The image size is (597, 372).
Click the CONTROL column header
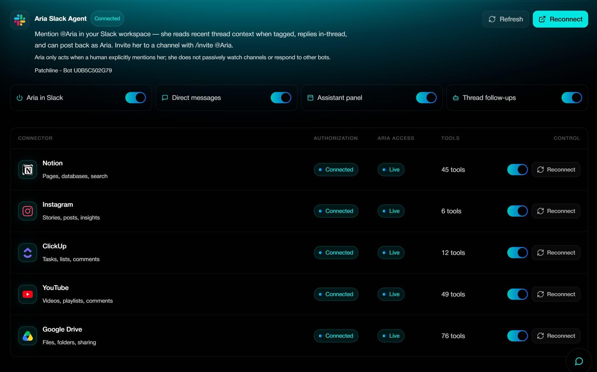(x=567, y=138)
